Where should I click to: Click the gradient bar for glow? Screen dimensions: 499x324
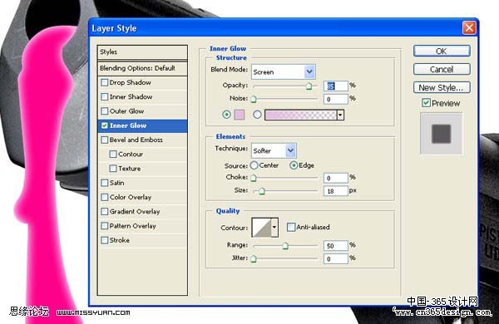300,115
